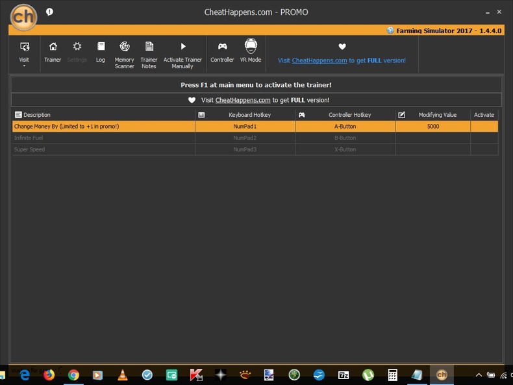Image resolution: width=513 pixels, height=385 pixels.
Task: Click the Modifying Value column header
Action: [433, 115]
